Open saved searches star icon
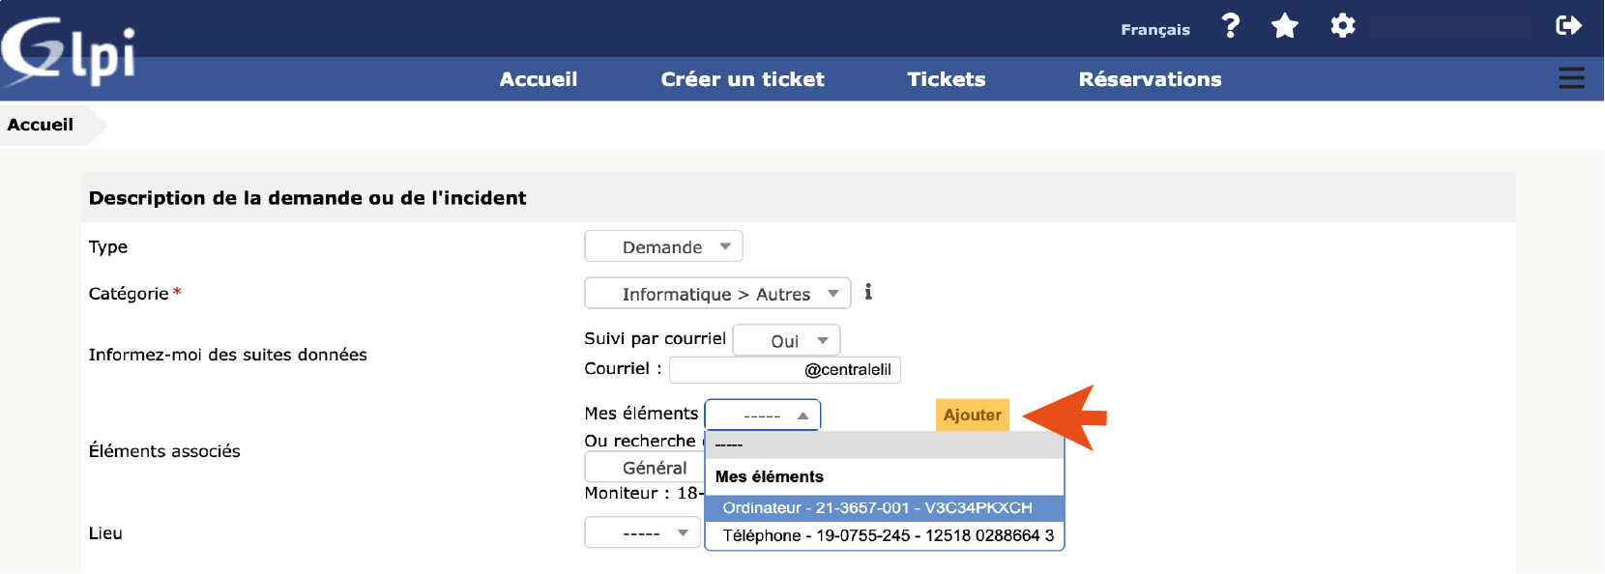1605x574 pixels. [1285, 26]
